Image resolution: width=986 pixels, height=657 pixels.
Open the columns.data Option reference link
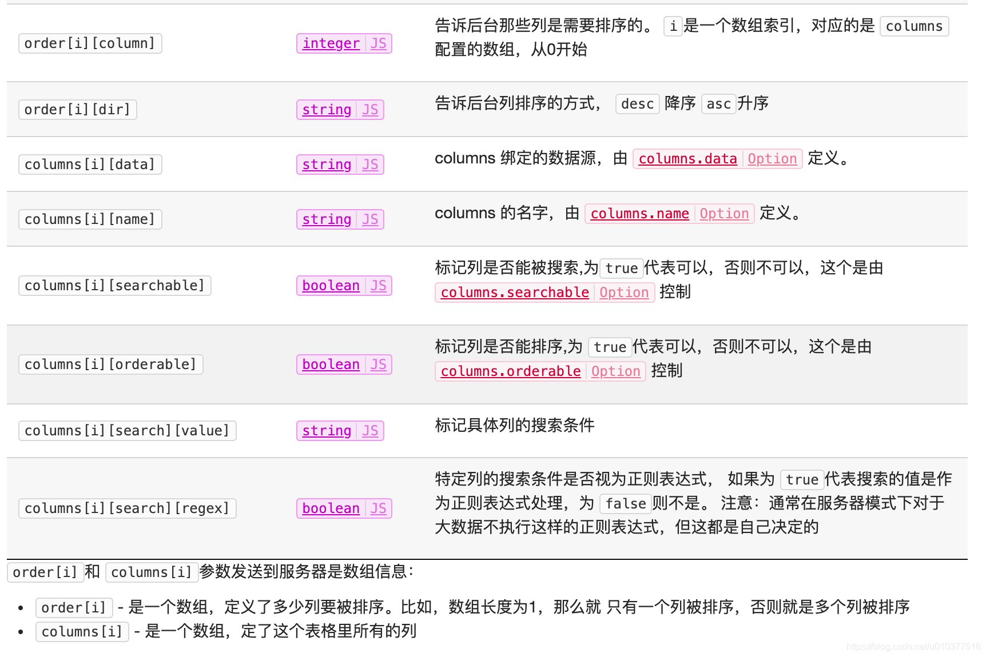tap(687, 158)
